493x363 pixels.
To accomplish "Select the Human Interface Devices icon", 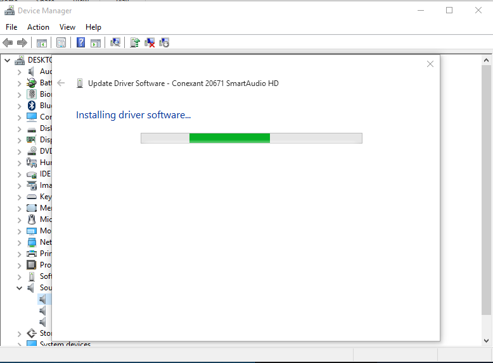I will [x=32, y=163].
